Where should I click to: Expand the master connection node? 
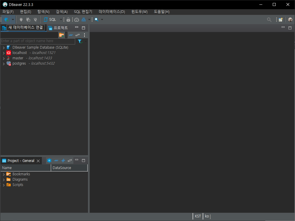pyautogui.click(x=4, y=58)
